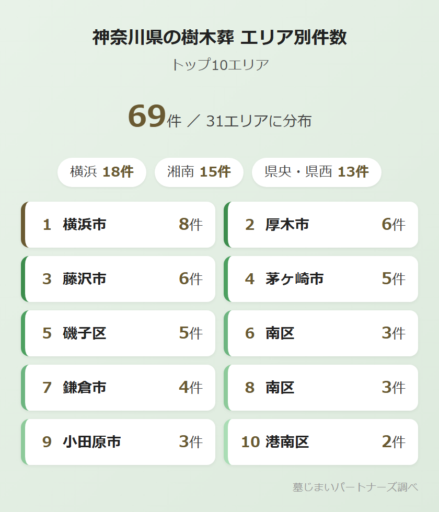Select the 小田原市 card
Viewport: 439px width, 512px height.
tap(119, 442)
